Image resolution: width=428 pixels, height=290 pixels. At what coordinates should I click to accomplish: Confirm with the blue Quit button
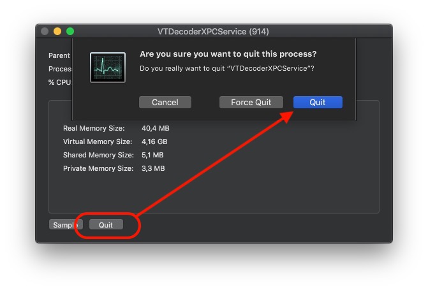pos(318,103)
